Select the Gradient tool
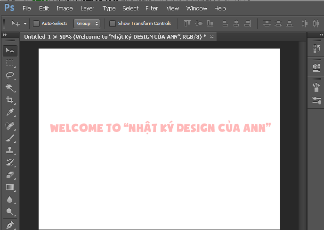The height and width of the screenshot is (230, 324). [x=10, y=187]
